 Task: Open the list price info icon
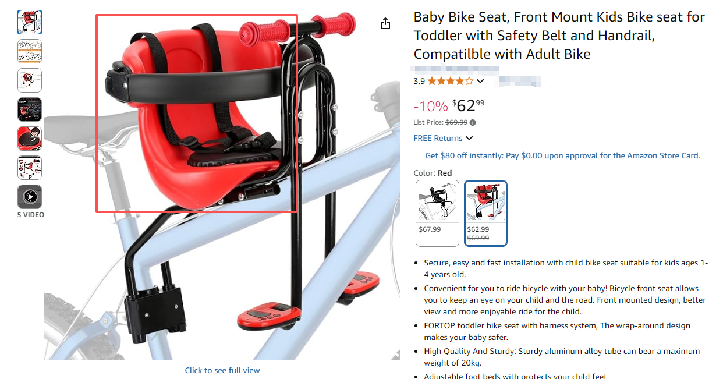point(473,122)
